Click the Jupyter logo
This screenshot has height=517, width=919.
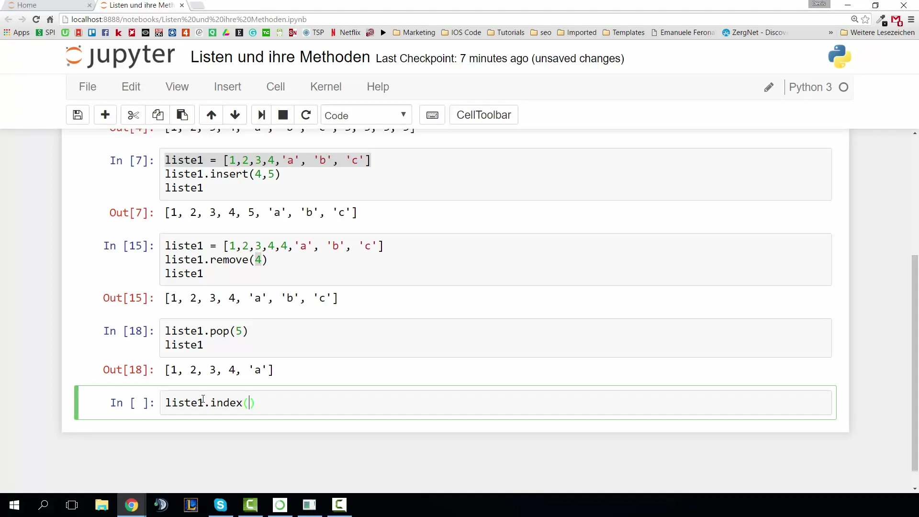(x=120, y=56)
